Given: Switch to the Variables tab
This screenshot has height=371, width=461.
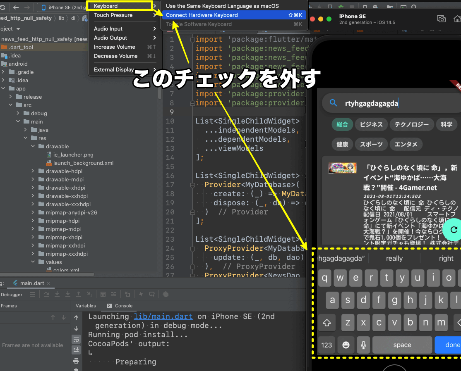Looking at the screenshot, I should 86,306.
